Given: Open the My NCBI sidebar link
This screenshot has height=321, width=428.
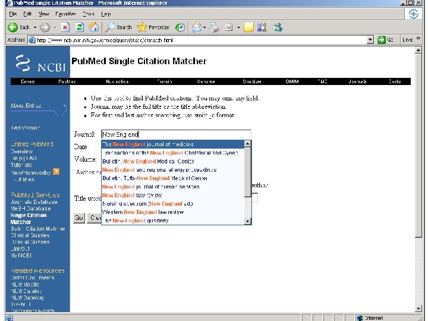Looking at the screenshot, I should 21,256.
